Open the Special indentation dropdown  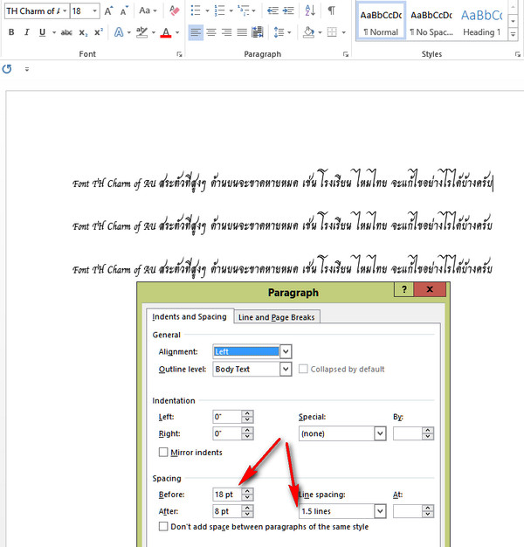coord(380,433)
